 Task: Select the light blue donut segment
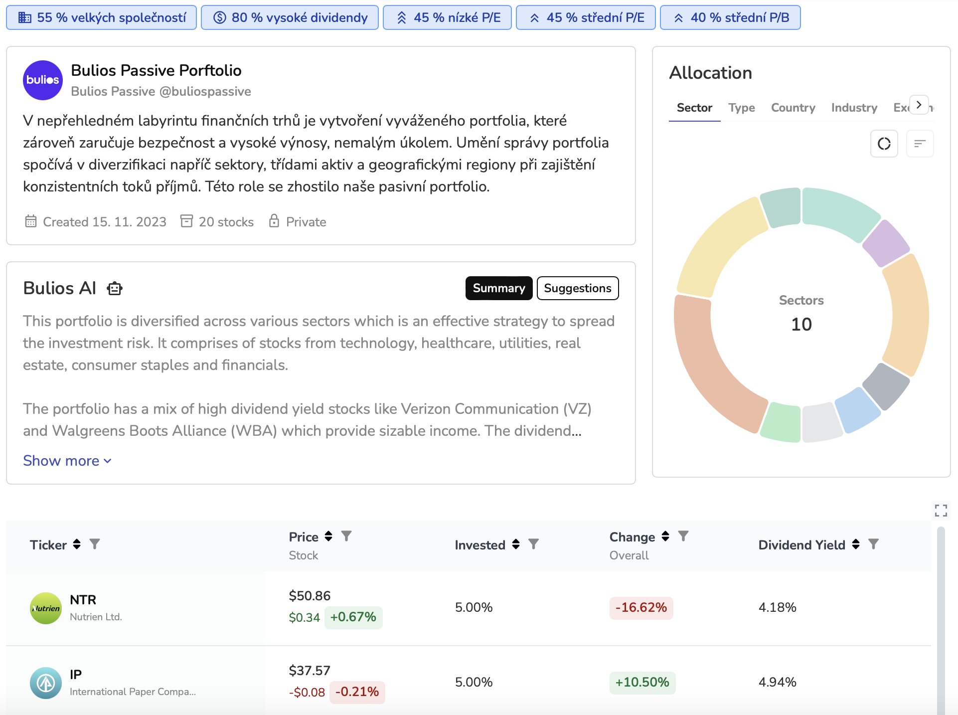click(x=858, y=410)
